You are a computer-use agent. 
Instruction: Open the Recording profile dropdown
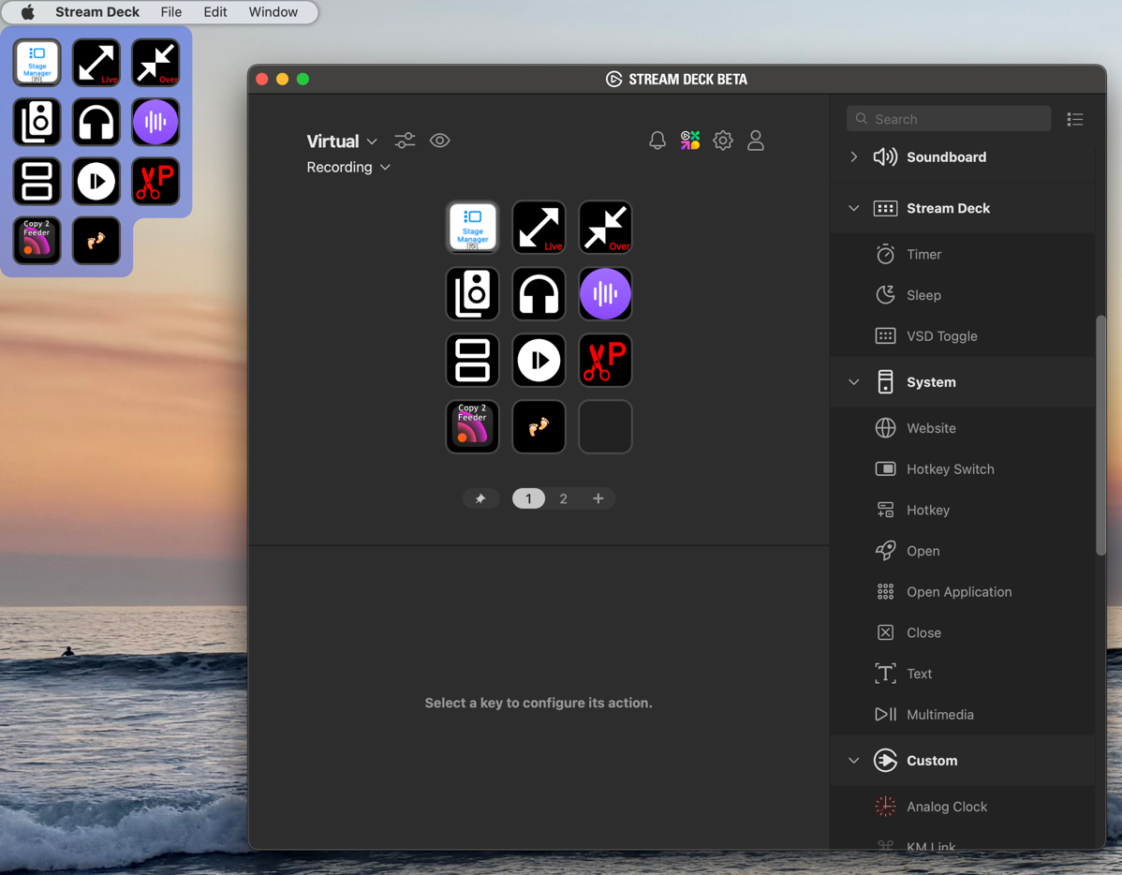coord(348,167)
